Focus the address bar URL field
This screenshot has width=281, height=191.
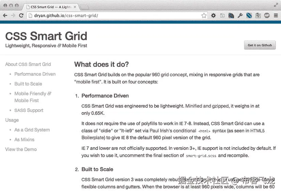pos(117,16)
